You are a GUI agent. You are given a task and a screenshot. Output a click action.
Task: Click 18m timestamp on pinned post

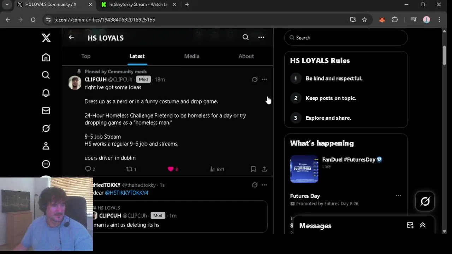tap(160, 79)
